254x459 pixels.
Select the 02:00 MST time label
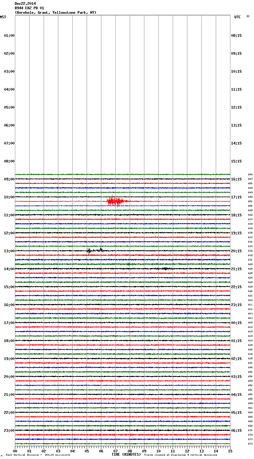(9, 54)
